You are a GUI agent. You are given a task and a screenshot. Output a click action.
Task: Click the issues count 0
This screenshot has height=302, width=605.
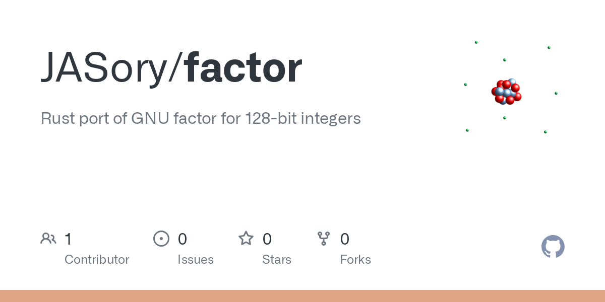[183, 239]
